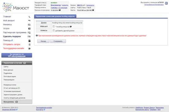Click the Сделать подарок gift icon

pos(29,36)
